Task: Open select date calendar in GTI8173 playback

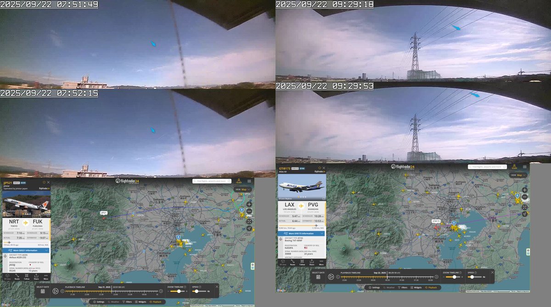Action: tap(318, 278)
